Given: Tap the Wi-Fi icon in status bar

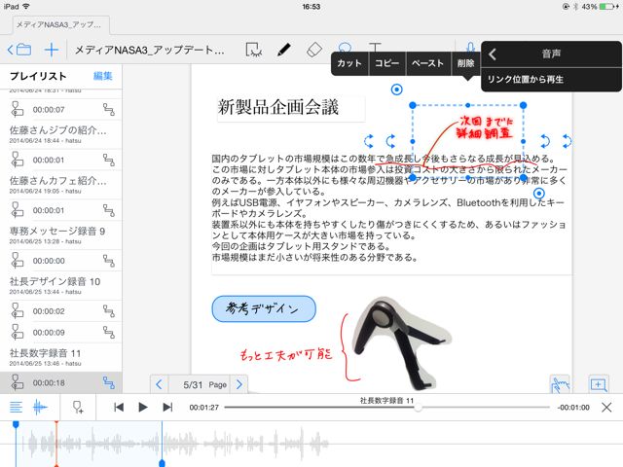Looking at the screenshot, I should [26, 7].
